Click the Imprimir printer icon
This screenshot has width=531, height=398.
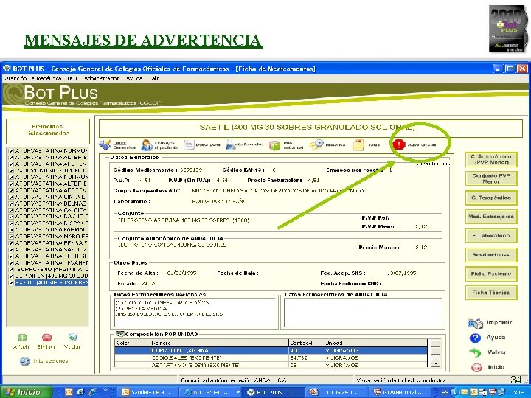[x=475, y=324]
